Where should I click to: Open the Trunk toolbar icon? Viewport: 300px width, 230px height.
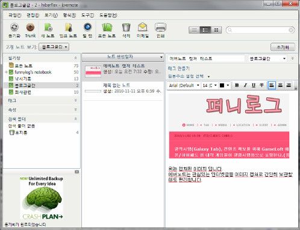(x=30, y=27)
